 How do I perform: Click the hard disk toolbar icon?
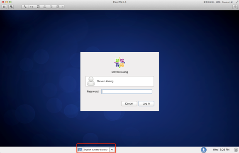pos(38,7)
